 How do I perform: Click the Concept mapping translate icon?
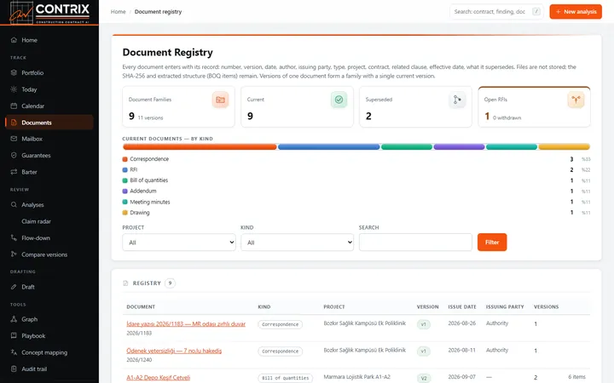click(x=14, y=352)
